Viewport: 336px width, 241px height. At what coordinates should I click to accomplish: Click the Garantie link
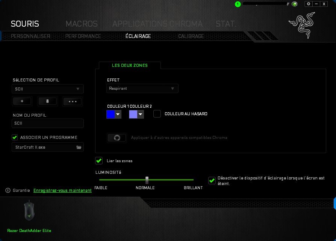pos(21,190)
